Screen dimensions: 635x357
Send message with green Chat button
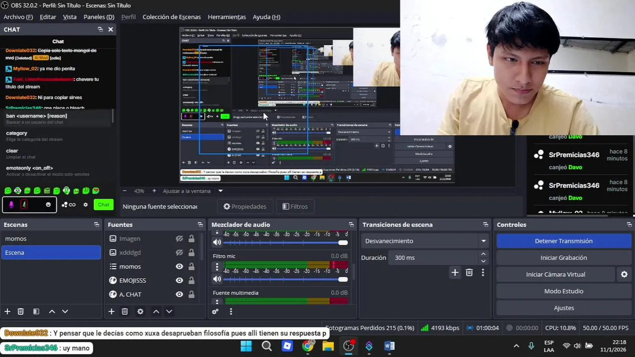pos(103,204)
